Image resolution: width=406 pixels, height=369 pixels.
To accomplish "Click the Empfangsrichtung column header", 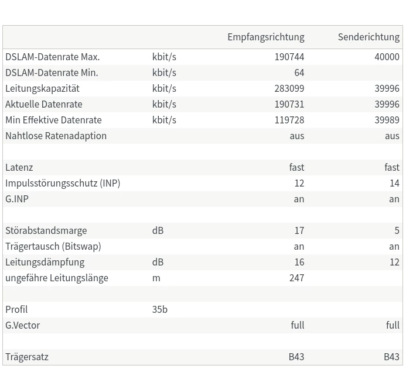I will point(265,37).
